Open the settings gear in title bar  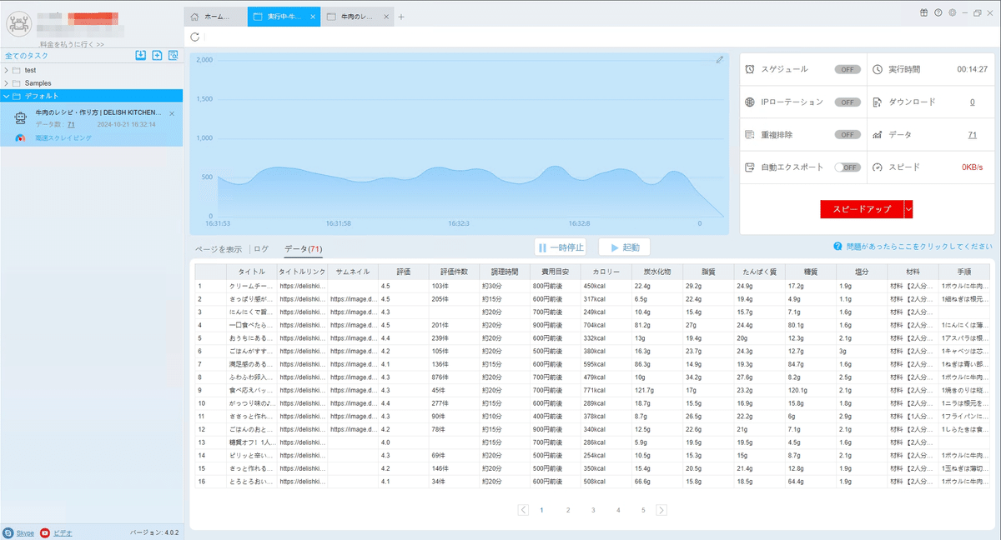pos(952,12)
